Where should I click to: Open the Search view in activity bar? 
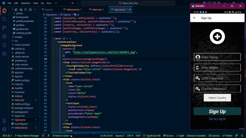coord(4,19)
